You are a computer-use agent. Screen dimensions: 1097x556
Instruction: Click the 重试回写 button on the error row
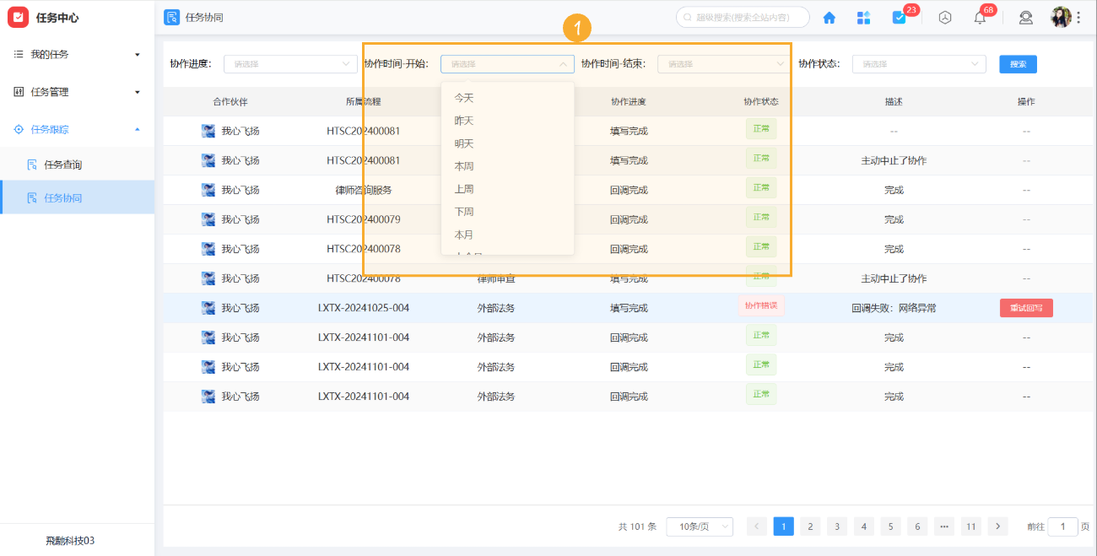[1026, 307]
